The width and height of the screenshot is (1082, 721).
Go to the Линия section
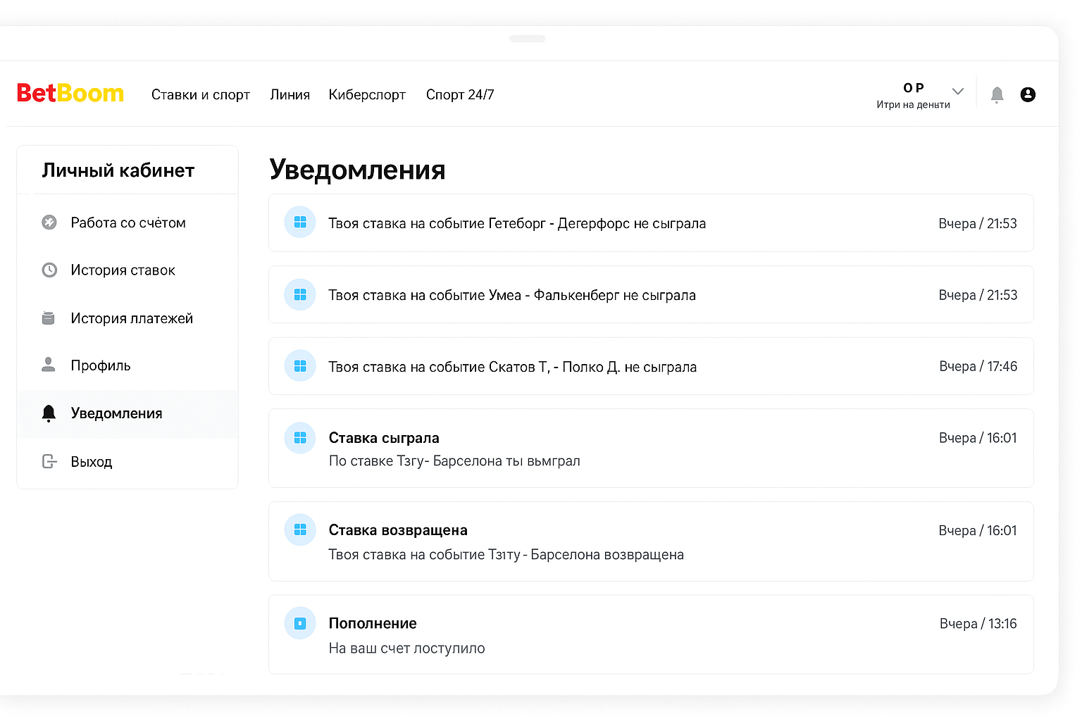click(x=290, y=94)
